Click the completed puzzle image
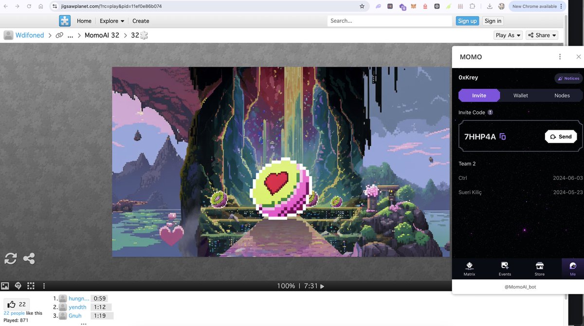The image size is (584, 326). 281,162
